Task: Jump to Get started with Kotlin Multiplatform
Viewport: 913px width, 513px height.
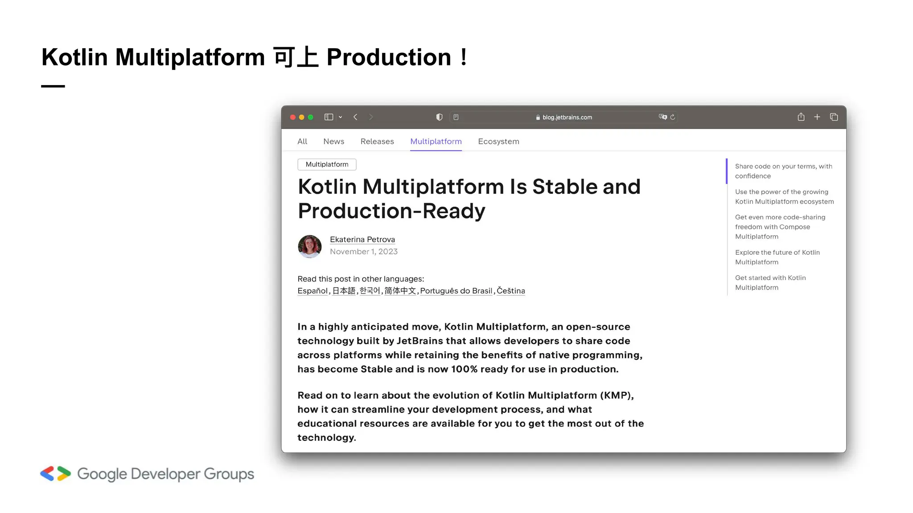Action: point(770,282)
